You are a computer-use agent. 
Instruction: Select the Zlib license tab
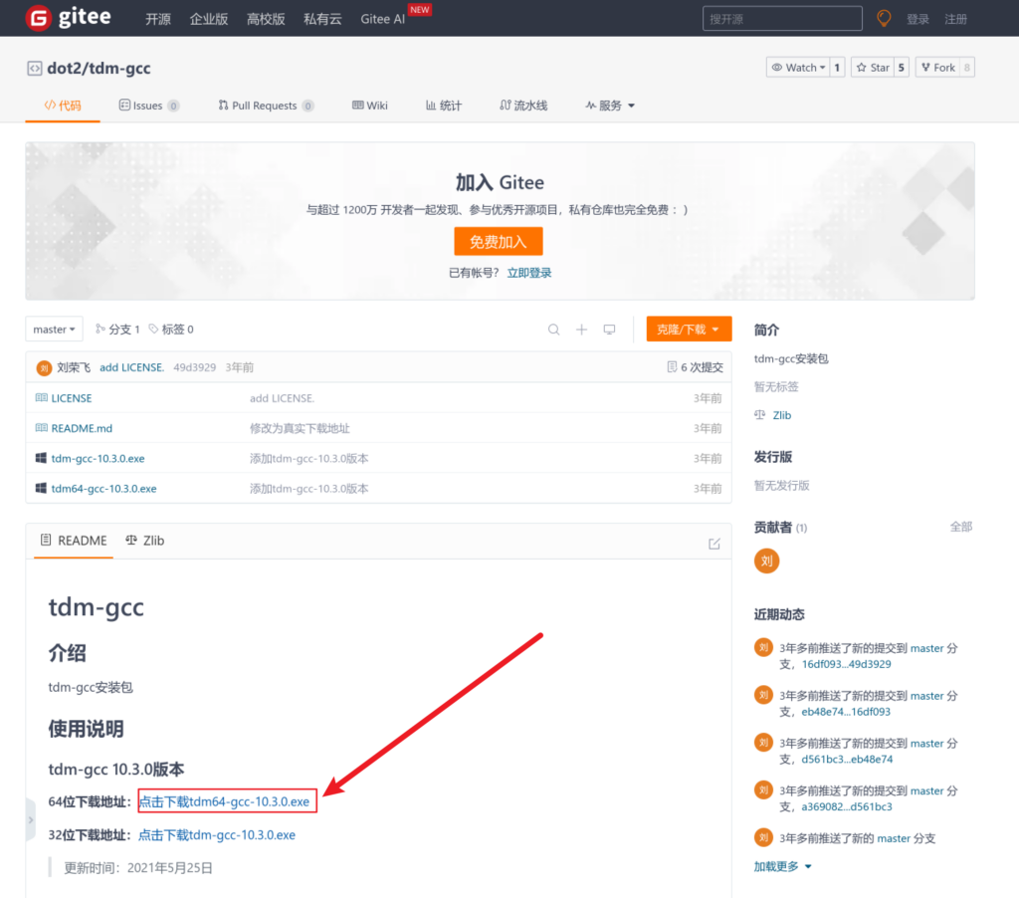click(145, 541)
